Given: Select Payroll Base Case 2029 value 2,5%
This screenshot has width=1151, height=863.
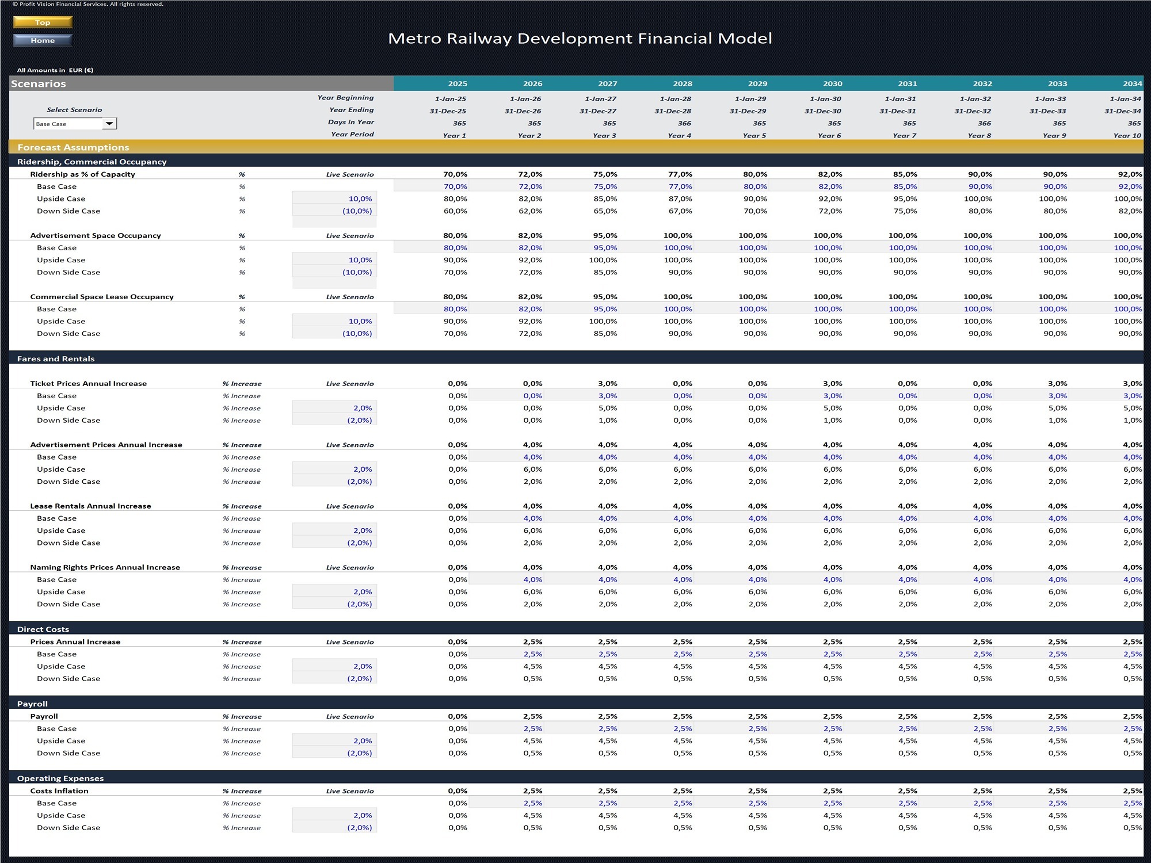Looking at the screenshot, I should tap(731, 729).
